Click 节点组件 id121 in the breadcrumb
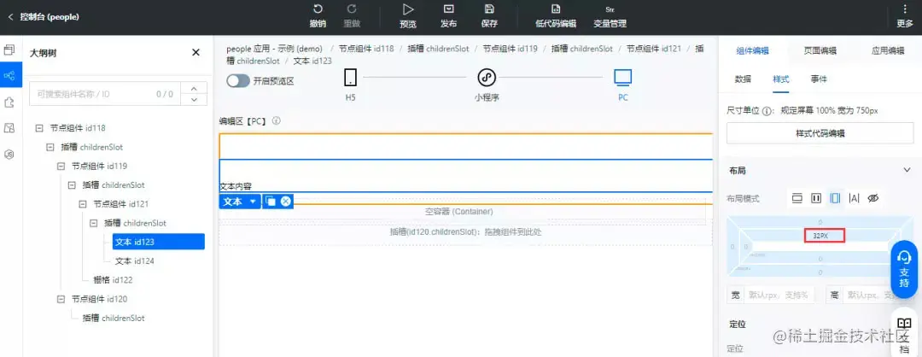This screenshot has width=922, height=357. [x=653, y=49]
